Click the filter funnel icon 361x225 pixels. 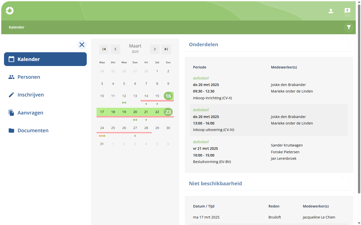click(x=349, y=27)
